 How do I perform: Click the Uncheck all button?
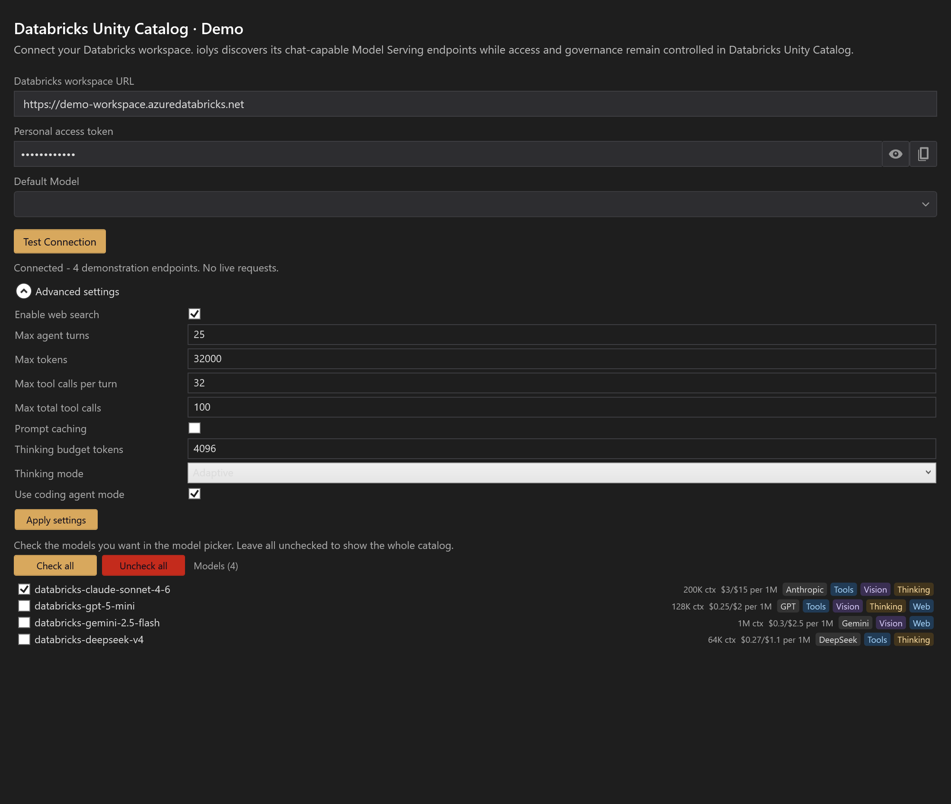pos(144,566)
